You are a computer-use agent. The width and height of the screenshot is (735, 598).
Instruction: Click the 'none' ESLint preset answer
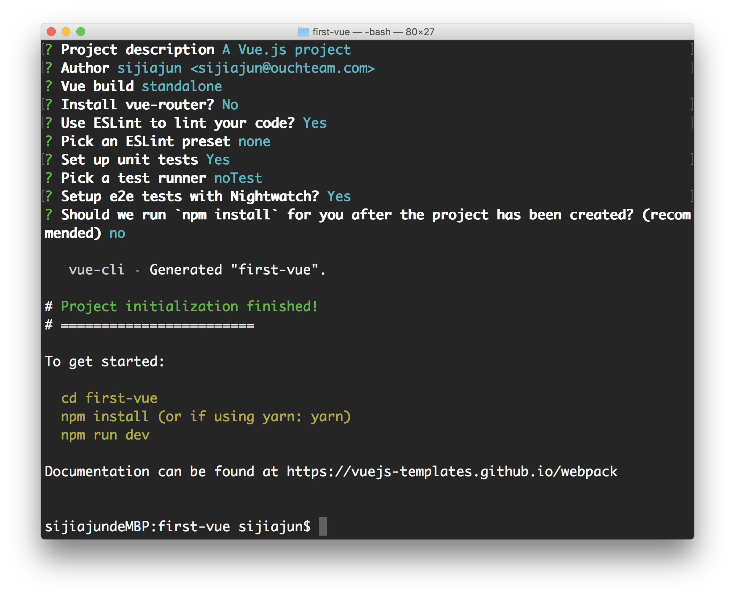pos(254,142)
